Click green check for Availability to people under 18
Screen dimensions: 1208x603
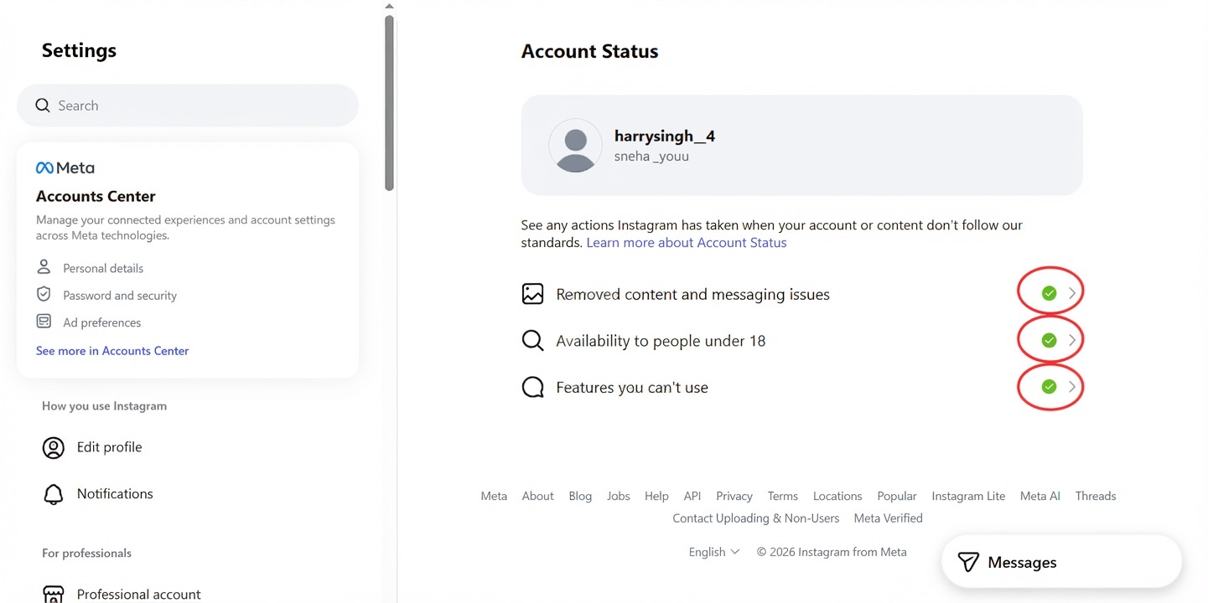coord(1048,340)
